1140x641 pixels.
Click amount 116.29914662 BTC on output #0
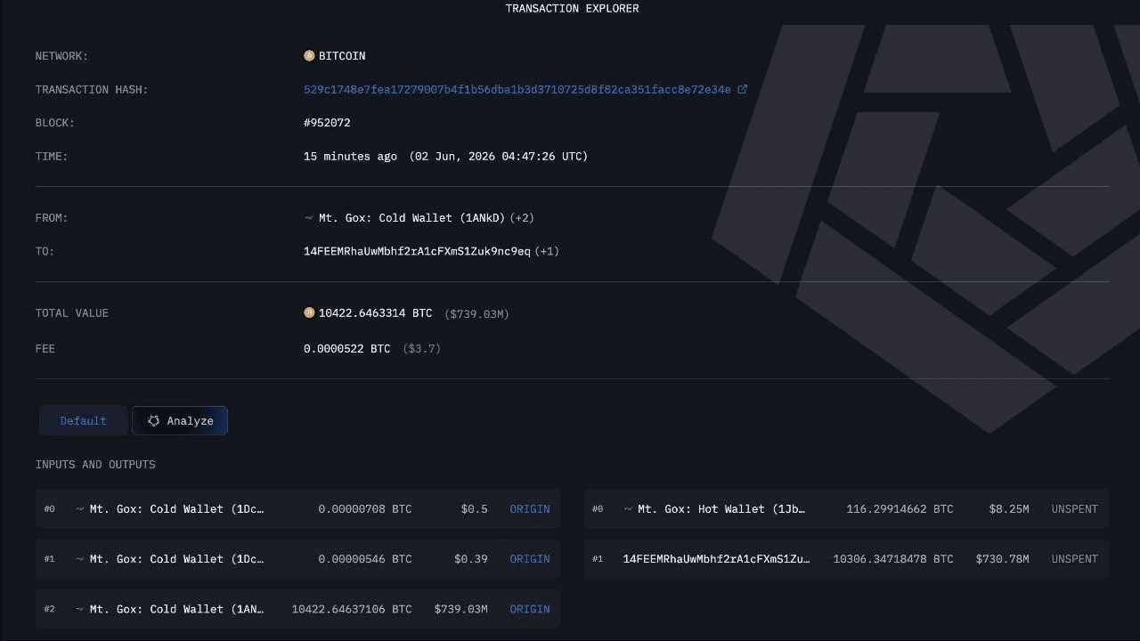click(900, 509)
